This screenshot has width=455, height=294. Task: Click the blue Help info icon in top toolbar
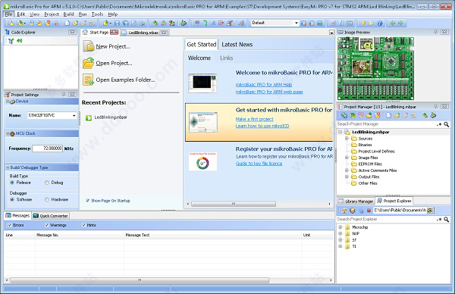click(x=380, y=23)
